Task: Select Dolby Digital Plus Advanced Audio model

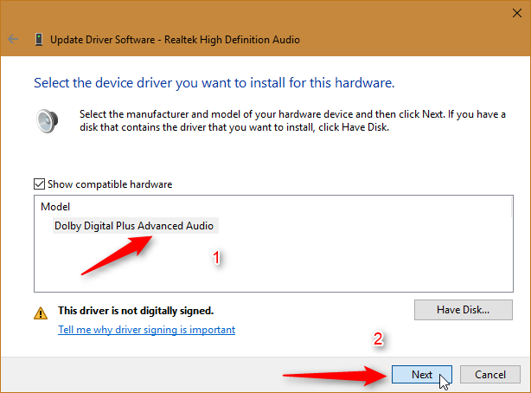Action: pos(136,226)
